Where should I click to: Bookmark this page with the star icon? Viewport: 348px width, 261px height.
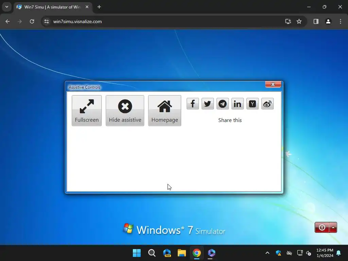[299, 21]
